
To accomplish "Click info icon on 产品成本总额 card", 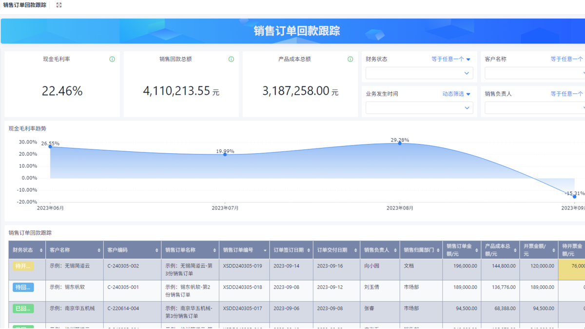I will tap(350, 59).
